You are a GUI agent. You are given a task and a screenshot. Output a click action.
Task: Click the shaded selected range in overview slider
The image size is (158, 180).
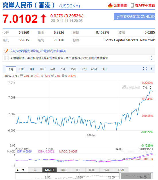pyautogui.click(x=136, y=176)
